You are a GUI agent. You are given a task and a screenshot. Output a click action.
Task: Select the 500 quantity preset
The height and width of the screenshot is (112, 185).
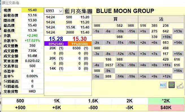[x=20, y=101]
